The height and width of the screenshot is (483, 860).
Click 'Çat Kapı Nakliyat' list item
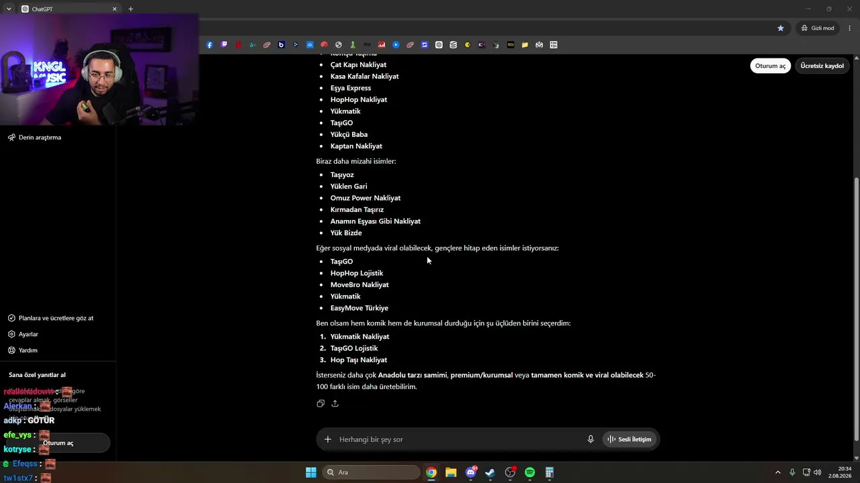(358, 65)
